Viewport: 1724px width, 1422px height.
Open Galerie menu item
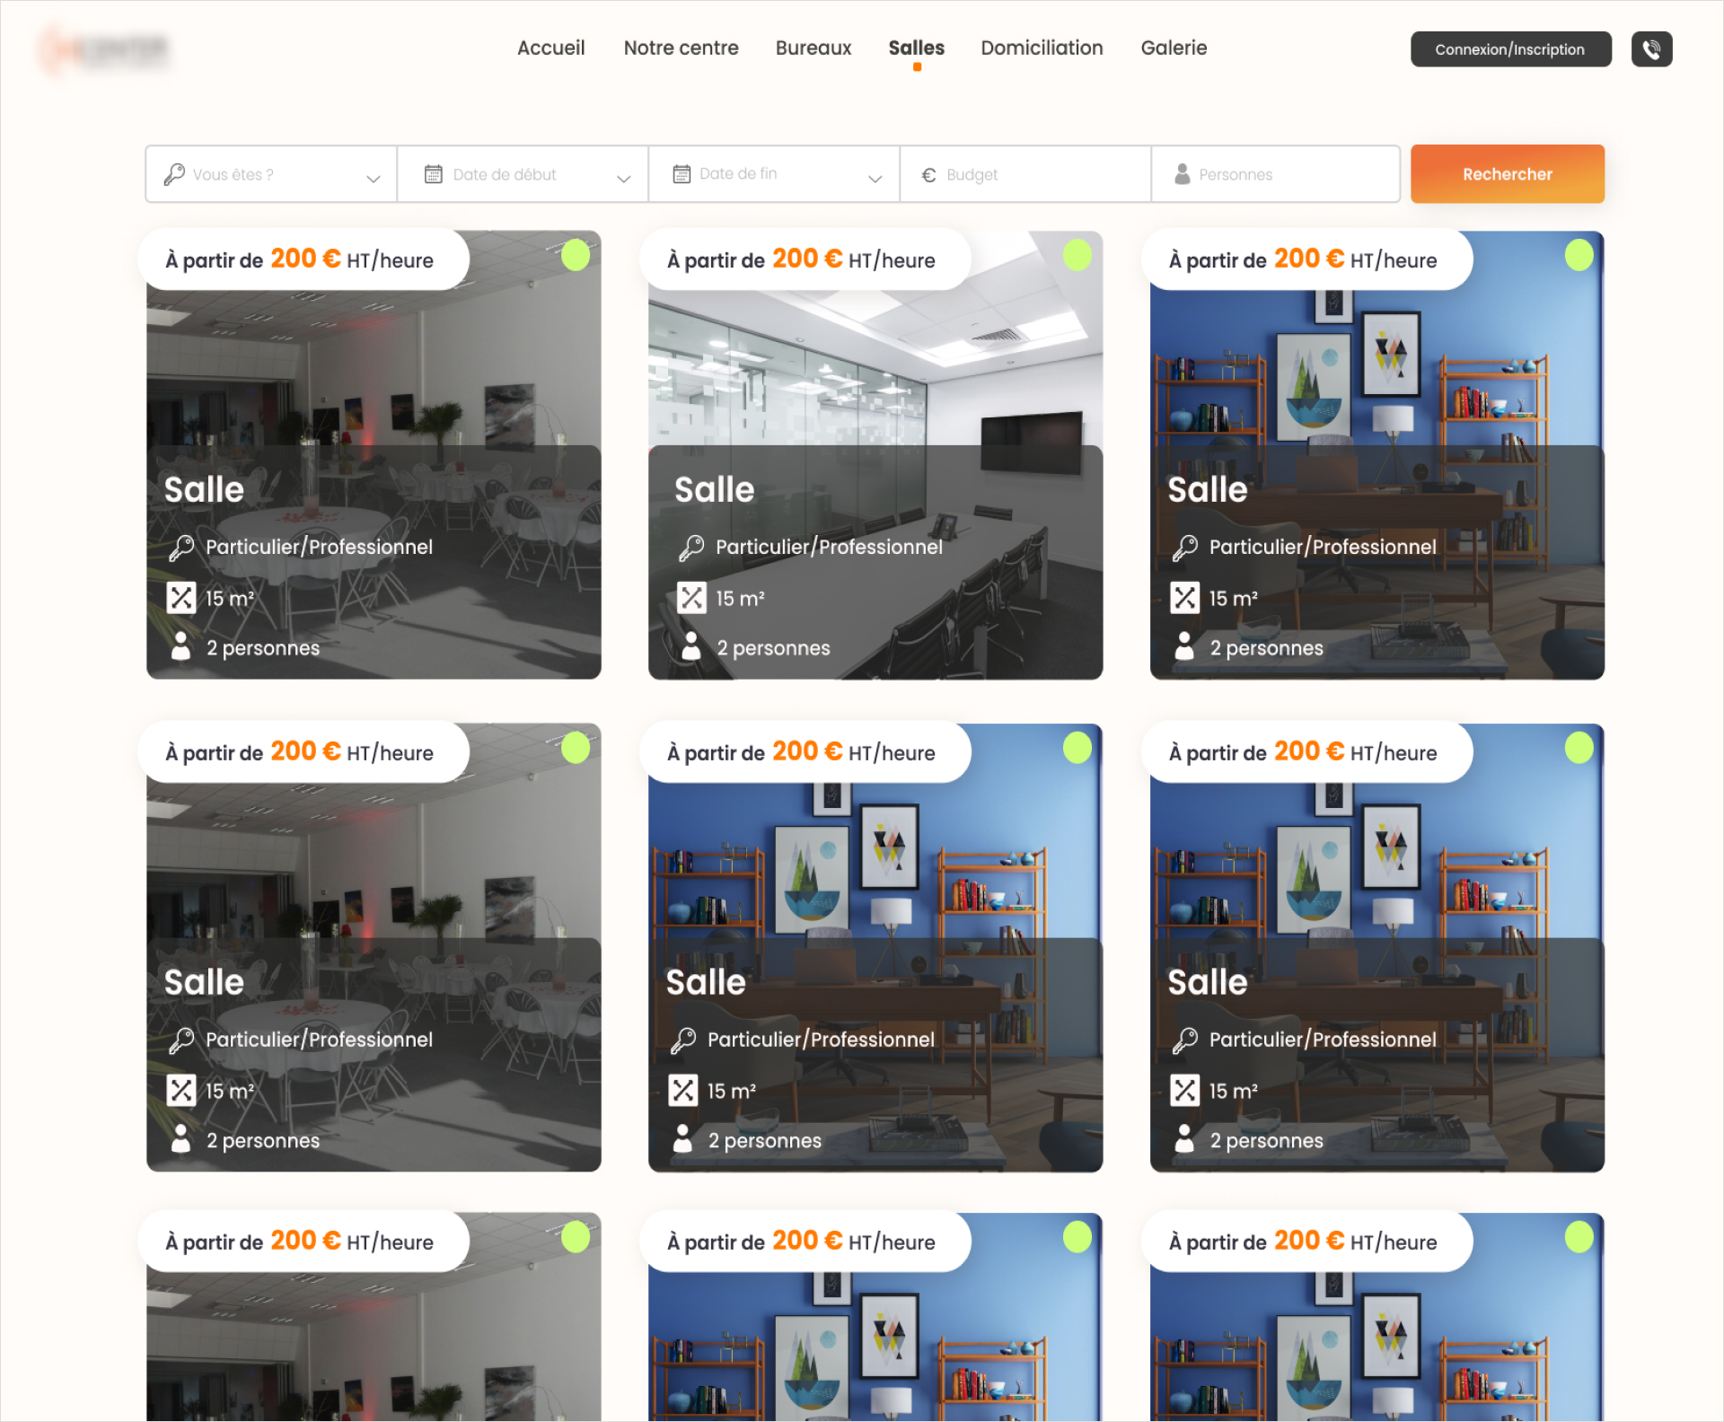tap(1174, 48)
